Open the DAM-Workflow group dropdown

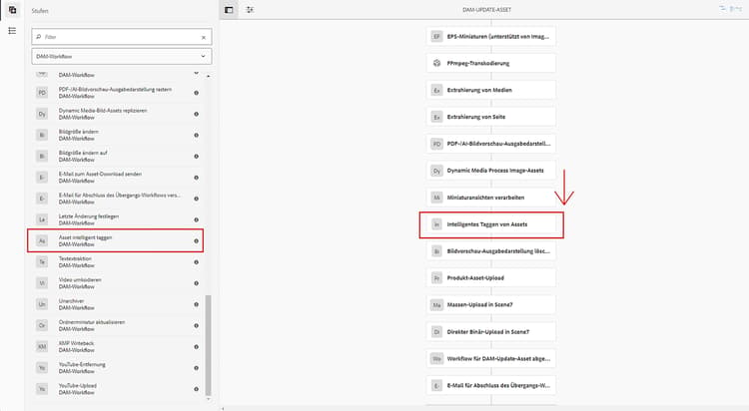pyautogui.click(x=122, y=56)
